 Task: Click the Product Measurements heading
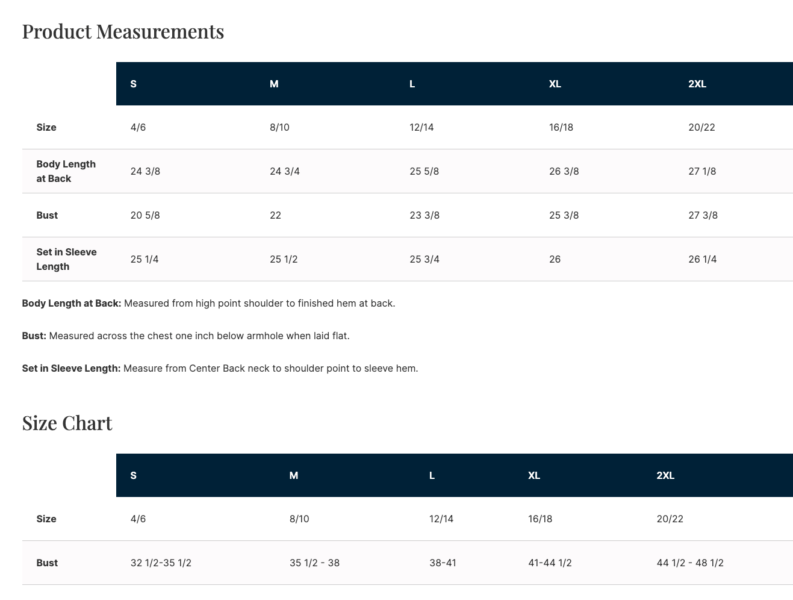123,31
